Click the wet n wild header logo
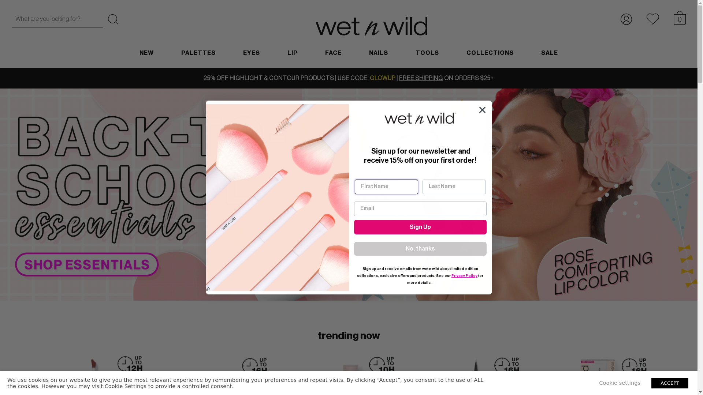 371,26
